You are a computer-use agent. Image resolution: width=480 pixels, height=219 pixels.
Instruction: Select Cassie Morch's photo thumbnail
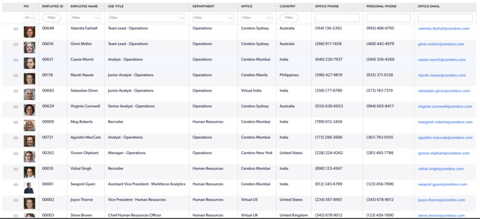coord(29,63)
